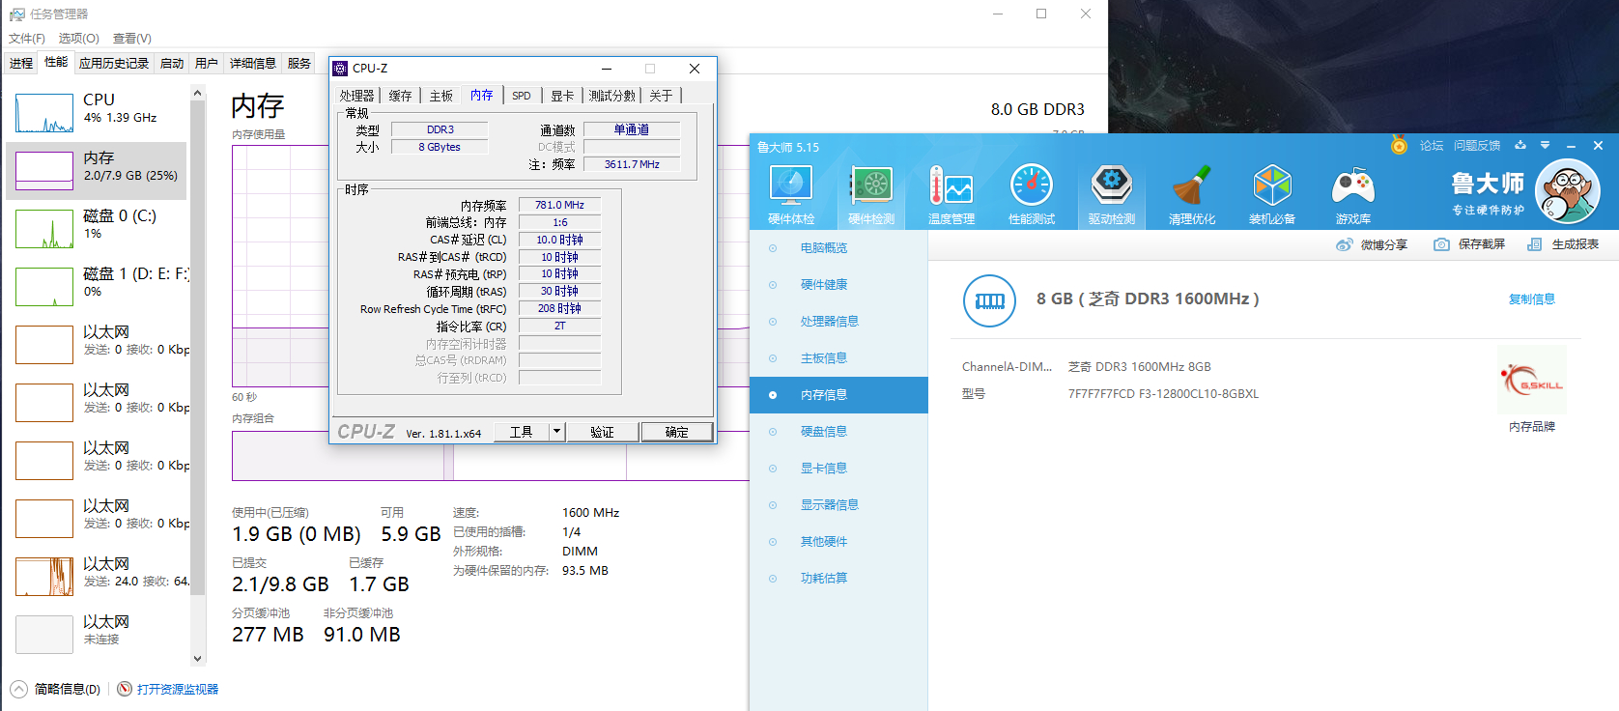
Task: Switch to the 详细信息 tab
Action: 253,64
